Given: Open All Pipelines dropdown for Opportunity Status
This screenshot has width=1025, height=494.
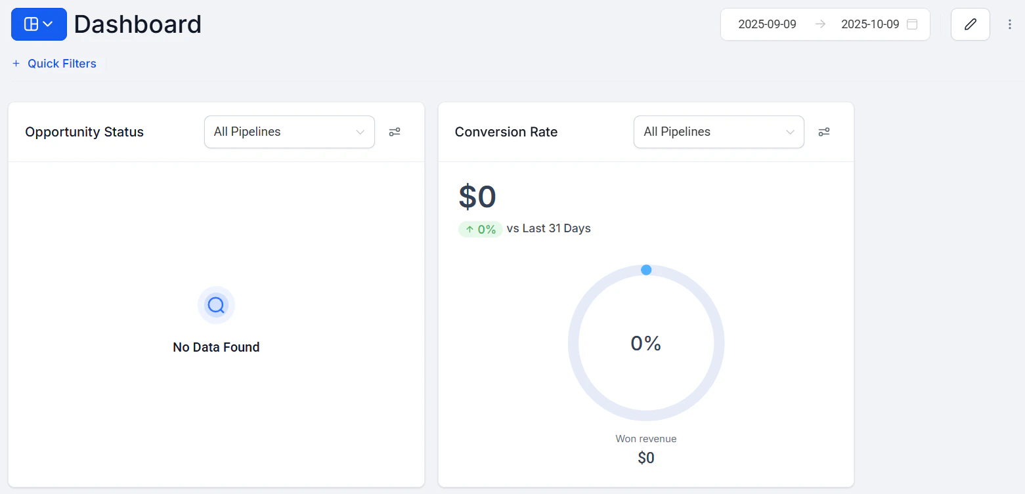Looking at the screenshot, I should tap(289, 132).
